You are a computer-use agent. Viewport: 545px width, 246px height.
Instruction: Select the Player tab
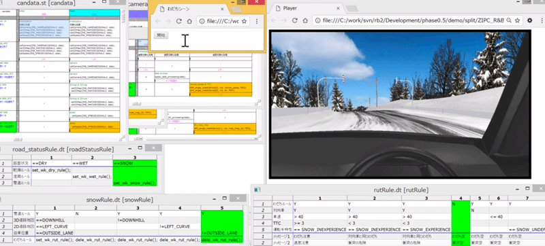tap(308, 8)
